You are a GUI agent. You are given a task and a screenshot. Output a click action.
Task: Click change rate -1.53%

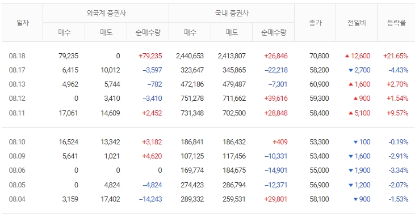(x=399, y=199)
